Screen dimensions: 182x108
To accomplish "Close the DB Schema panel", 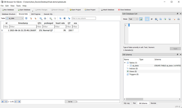I will [x=181, y=55].
